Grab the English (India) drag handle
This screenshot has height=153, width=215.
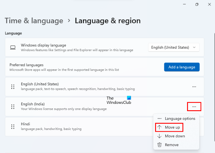point(13,107)
